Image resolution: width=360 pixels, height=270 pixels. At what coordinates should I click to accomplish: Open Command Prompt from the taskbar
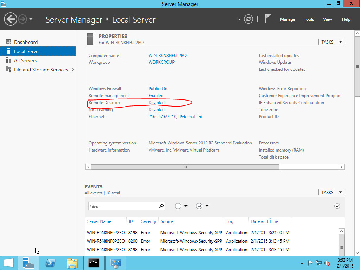click(94, 263)
